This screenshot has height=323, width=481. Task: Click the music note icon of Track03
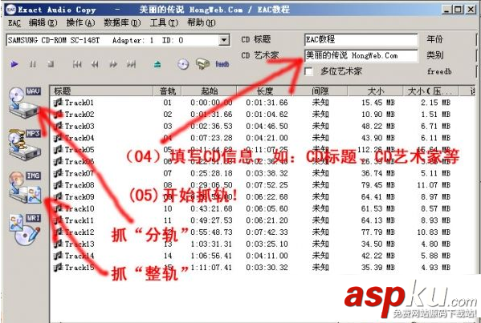tap(58, 126)
